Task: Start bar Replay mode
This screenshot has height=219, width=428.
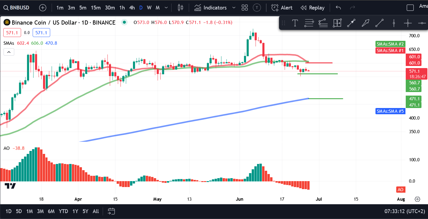Action: [312, 8]
